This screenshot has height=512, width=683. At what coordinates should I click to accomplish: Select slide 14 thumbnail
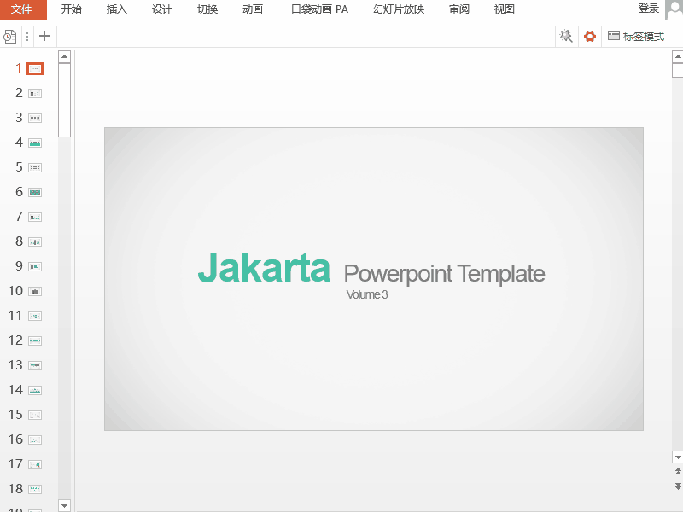tap(35, 390)
